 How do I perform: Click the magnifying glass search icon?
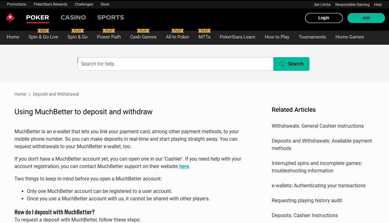pyautogui.click(x=281, y=64)
